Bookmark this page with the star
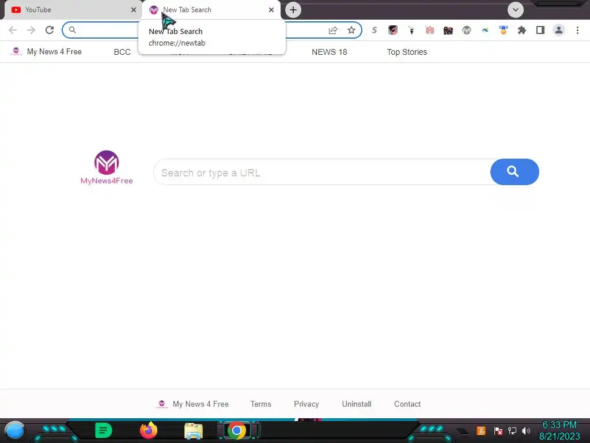Viewport: 590px width, 443px height. point(351,30)
